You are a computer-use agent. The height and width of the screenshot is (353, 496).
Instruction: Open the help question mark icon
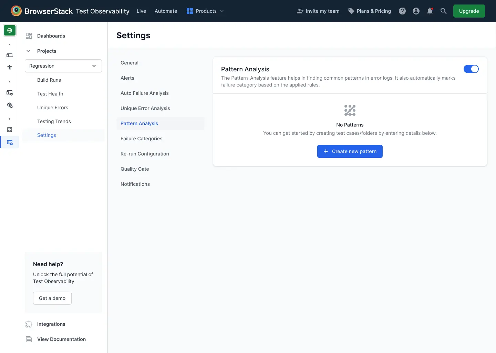tap(402, 11)
